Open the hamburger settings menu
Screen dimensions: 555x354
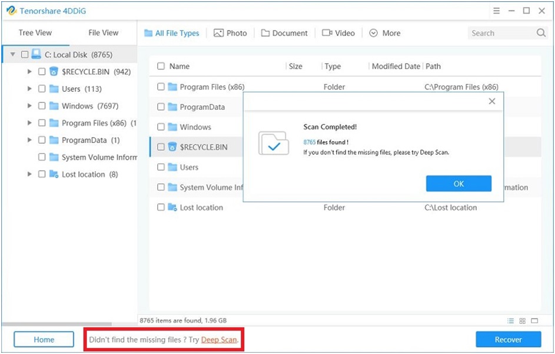click(496, 11)
